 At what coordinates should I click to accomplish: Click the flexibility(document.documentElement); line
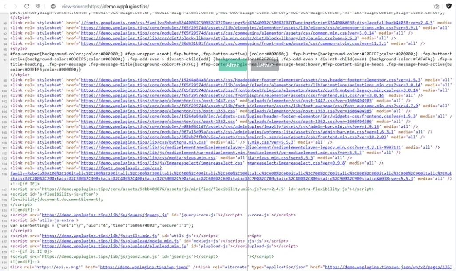click(x=57, y=200)
